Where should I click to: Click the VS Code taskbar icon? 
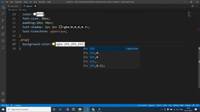pyautogui.click(x=87, y=109)
